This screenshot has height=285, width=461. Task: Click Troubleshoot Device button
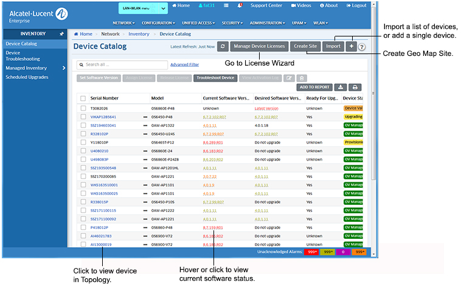pyautogui.click(x=215, y=78)
